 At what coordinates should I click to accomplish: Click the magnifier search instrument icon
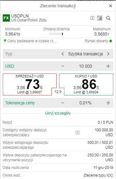pyautogui.click(x=108, y=18)
